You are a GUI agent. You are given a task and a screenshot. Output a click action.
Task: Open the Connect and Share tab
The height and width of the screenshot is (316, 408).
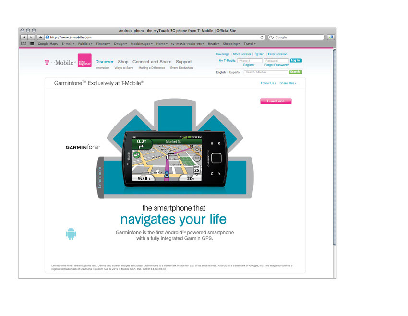(x=152, y=62)
